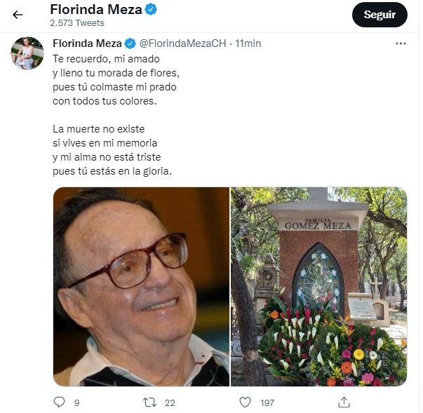Click verified badge beside tweet author name
The image size is (423, 413).
tap(130, 43)
